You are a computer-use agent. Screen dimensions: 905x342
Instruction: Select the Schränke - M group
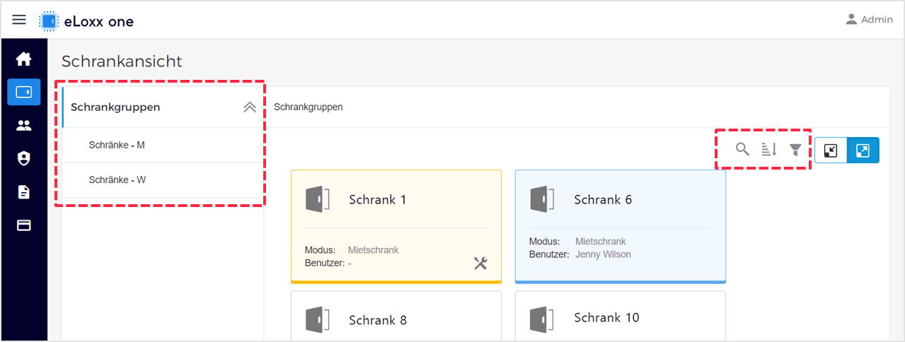[x=163, y=145]
